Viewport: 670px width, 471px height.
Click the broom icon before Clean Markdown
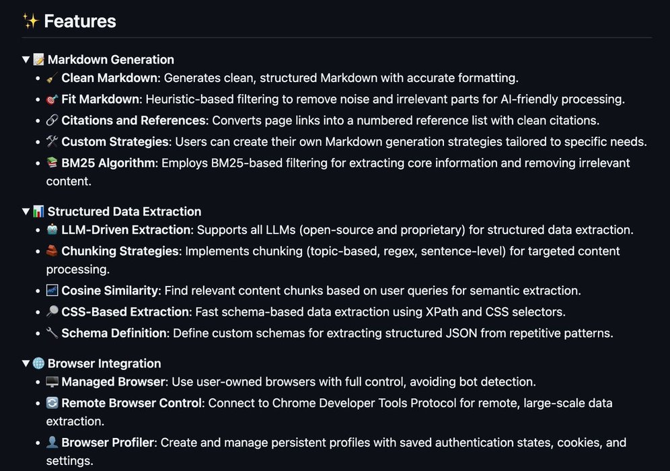tap(52, 78)
